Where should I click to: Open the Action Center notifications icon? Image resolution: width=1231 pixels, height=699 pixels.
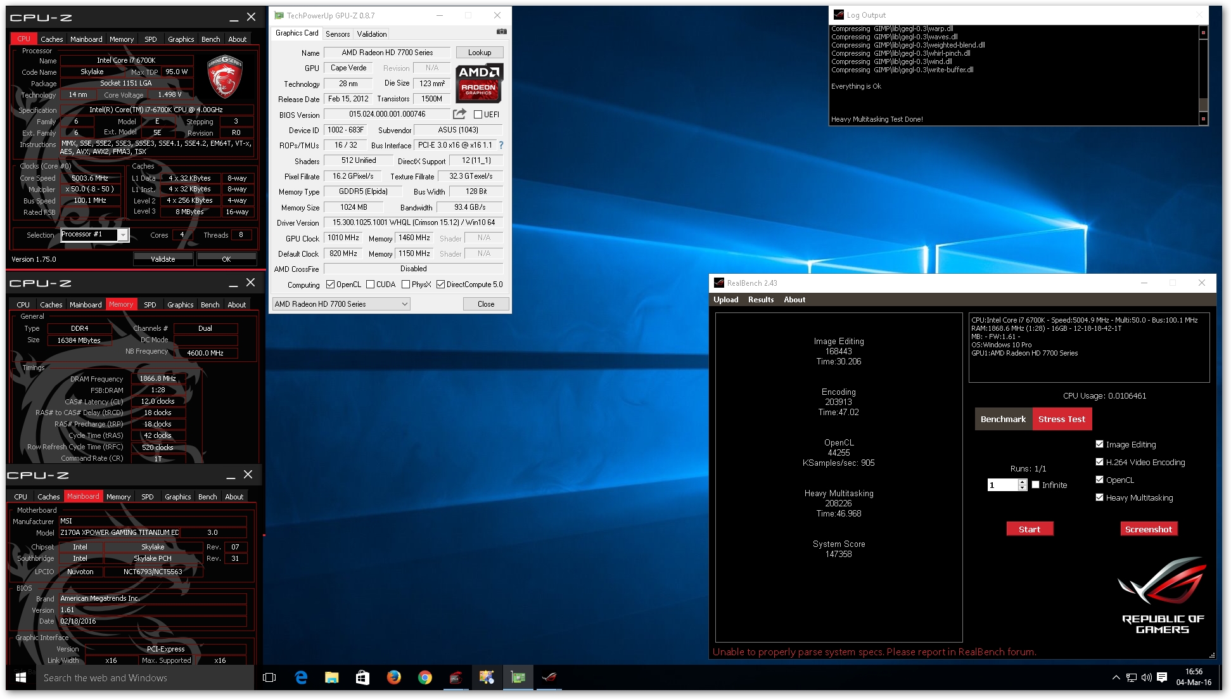coord(1162,677)
